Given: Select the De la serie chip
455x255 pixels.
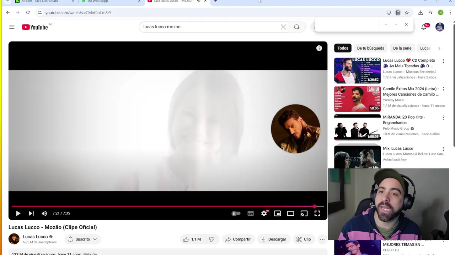Looking at the screenshot, I should [x=402, y=48].
